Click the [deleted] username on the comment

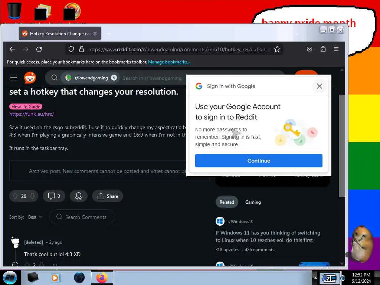(x=34, y=242)
